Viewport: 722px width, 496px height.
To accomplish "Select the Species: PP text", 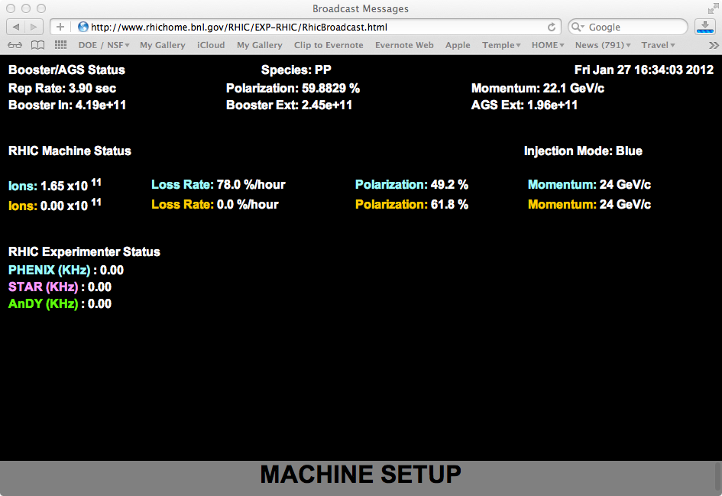I will coord(296,70).
